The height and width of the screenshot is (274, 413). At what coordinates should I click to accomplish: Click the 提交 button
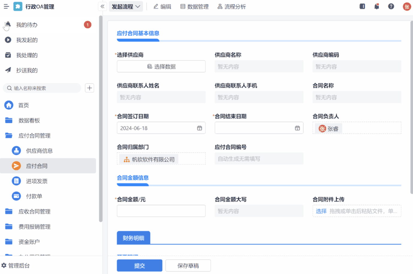139,265
